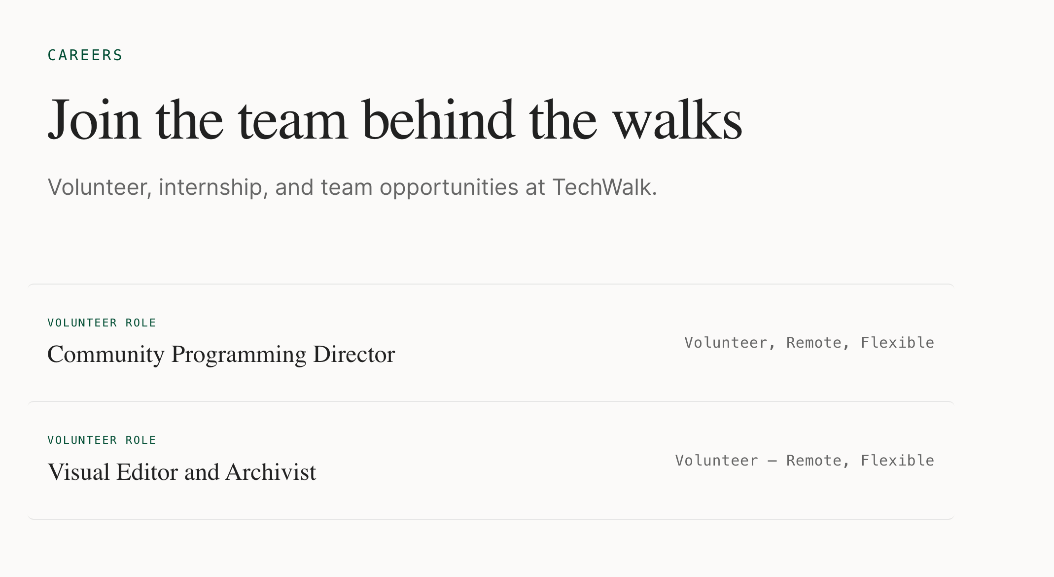Click the word 'Archivist' in the second role title
1054x577 pixels.
(271, 472)
